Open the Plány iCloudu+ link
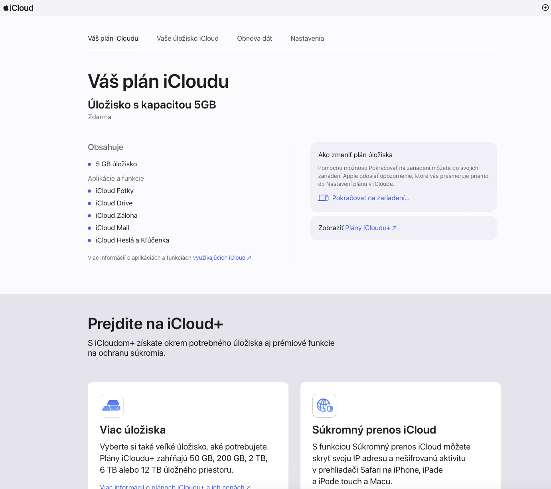The height and width of the screenshot is (489, 551). click(371, 228)
